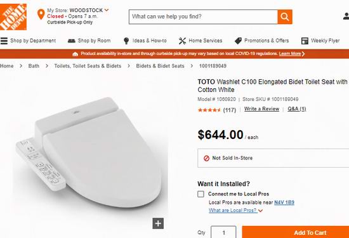The width and height of the screenshot is (349, 238).
Task: Click the orange search magnifier button
Action: [x=285, y=17]
